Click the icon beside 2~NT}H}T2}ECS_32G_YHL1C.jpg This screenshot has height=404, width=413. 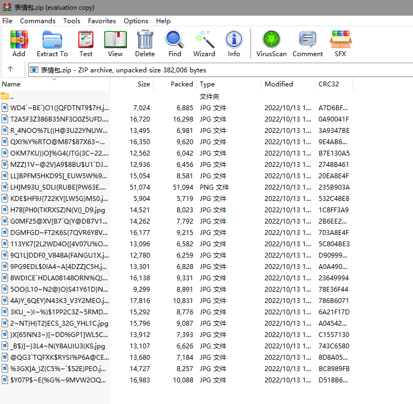(x=5, y=323)
